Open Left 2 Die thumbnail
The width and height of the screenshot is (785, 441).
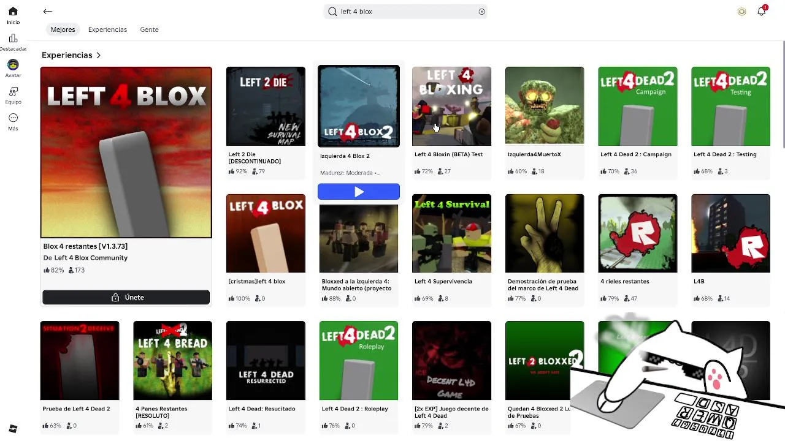click(x=266, y=106)
